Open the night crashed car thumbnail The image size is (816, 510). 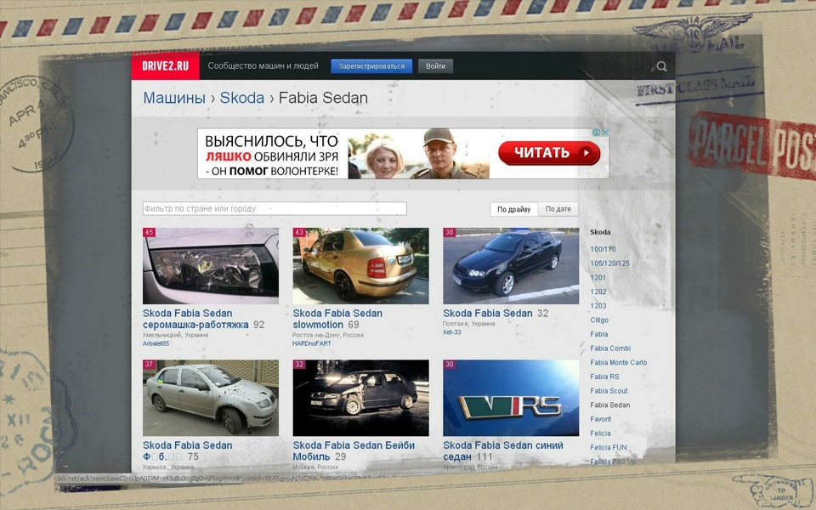(360, 398)
